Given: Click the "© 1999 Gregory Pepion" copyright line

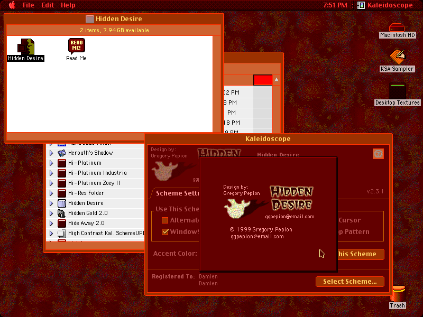Looking at the screenshot, I should 261,229.
